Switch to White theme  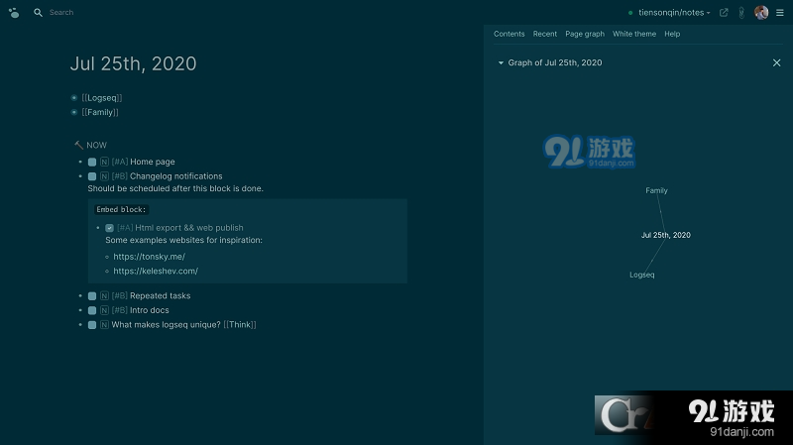point(634,34)
